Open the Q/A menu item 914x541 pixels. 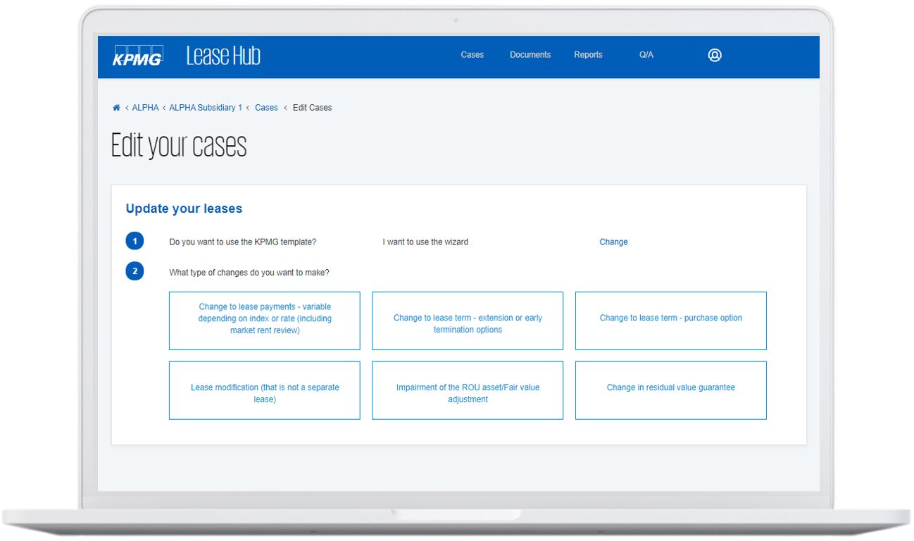[x=646, y=55]
